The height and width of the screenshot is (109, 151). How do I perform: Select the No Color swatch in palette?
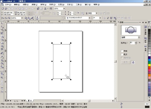(x=149, y=28)
